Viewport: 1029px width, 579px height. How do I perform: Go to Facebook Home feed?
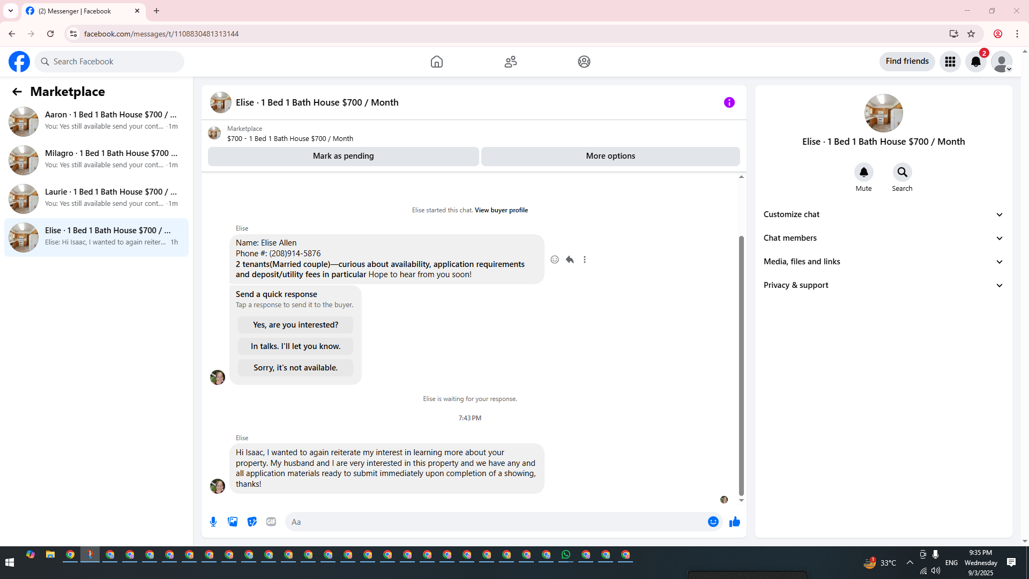(x=437, y=62)
